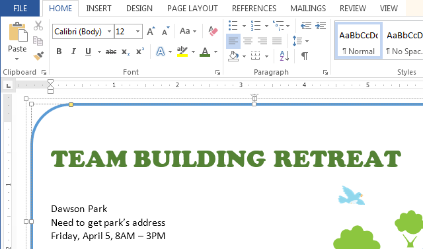Click the blue bird clip art

tap(351, 195)
